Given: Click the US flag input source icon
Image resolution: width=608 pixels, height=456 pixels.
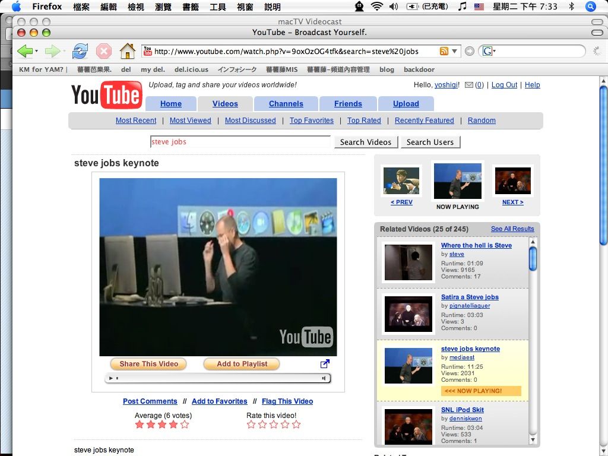Looking at the screenshot, I should click(x=479, y=7).
